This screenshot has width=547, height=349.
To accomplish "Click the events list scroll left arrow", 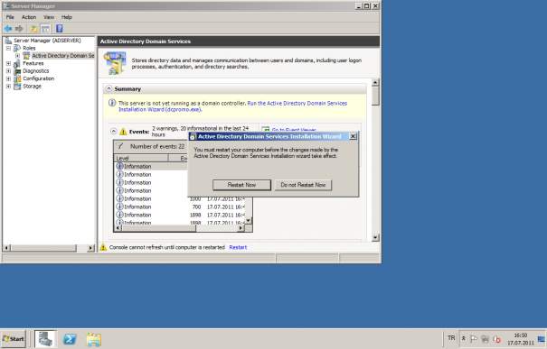I will [118, 228].
